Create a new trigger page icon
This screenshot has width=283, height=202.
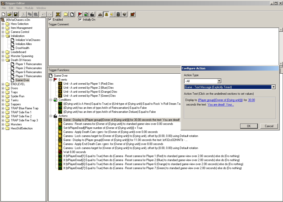(72, 14)
